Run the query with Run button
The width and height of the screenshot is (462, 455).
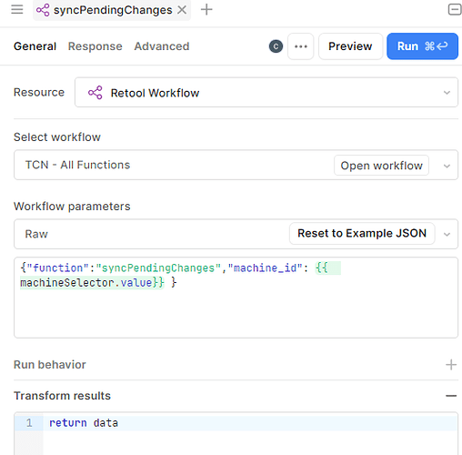pos(422,46)
